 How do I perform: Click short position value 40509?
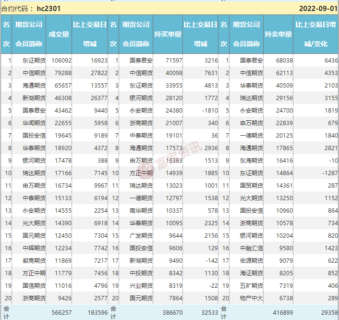click(x=285, y=86)
